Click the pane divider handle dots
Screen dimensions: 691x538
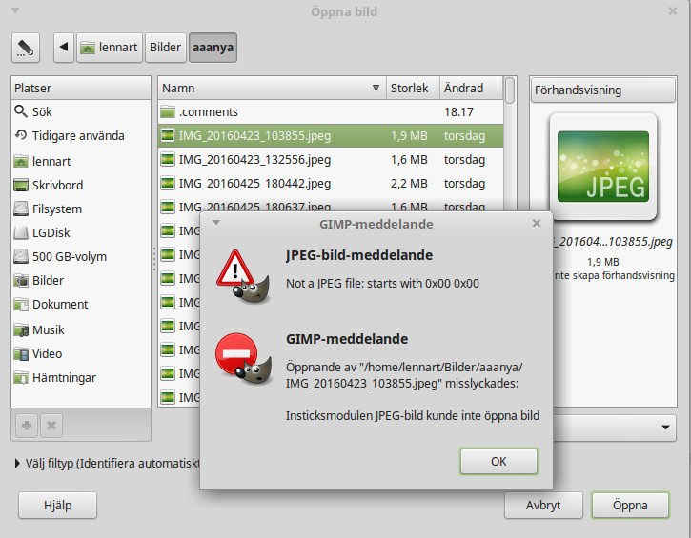click(154, 259)
